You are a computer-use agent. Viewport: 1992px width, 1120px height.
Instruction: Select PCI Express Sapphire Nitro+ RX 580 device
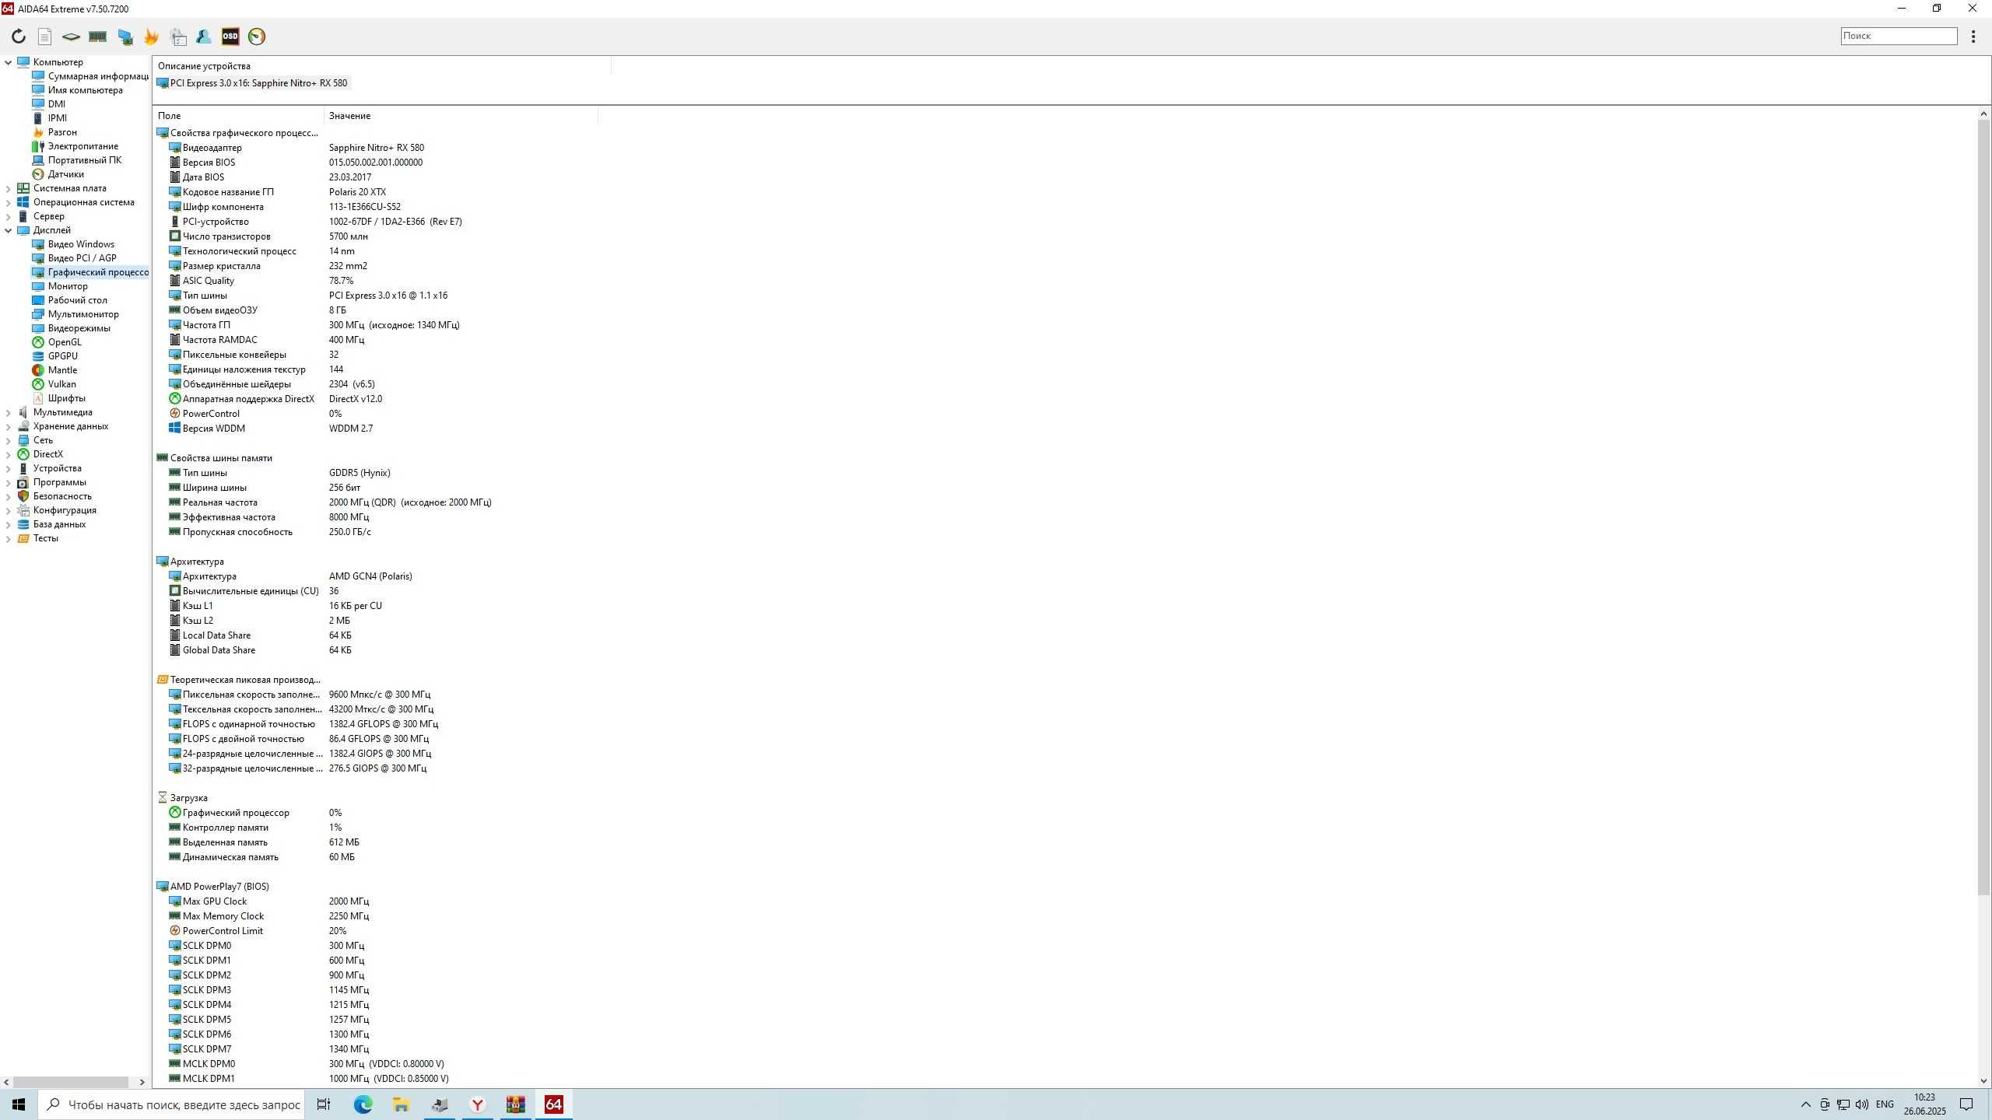252,83
